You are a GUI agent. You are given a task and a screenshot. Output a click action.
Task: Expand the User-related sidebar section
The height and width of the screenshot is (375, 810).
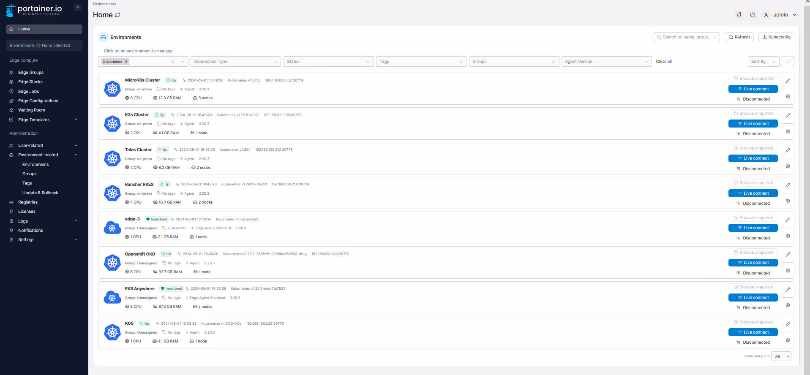[x=76, y=146]
